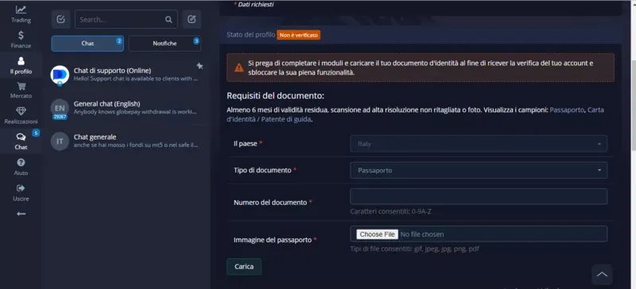This screenshot has height=289, width=636.
Task: Open Realizzazioni diamond icon
Action: 21,111
